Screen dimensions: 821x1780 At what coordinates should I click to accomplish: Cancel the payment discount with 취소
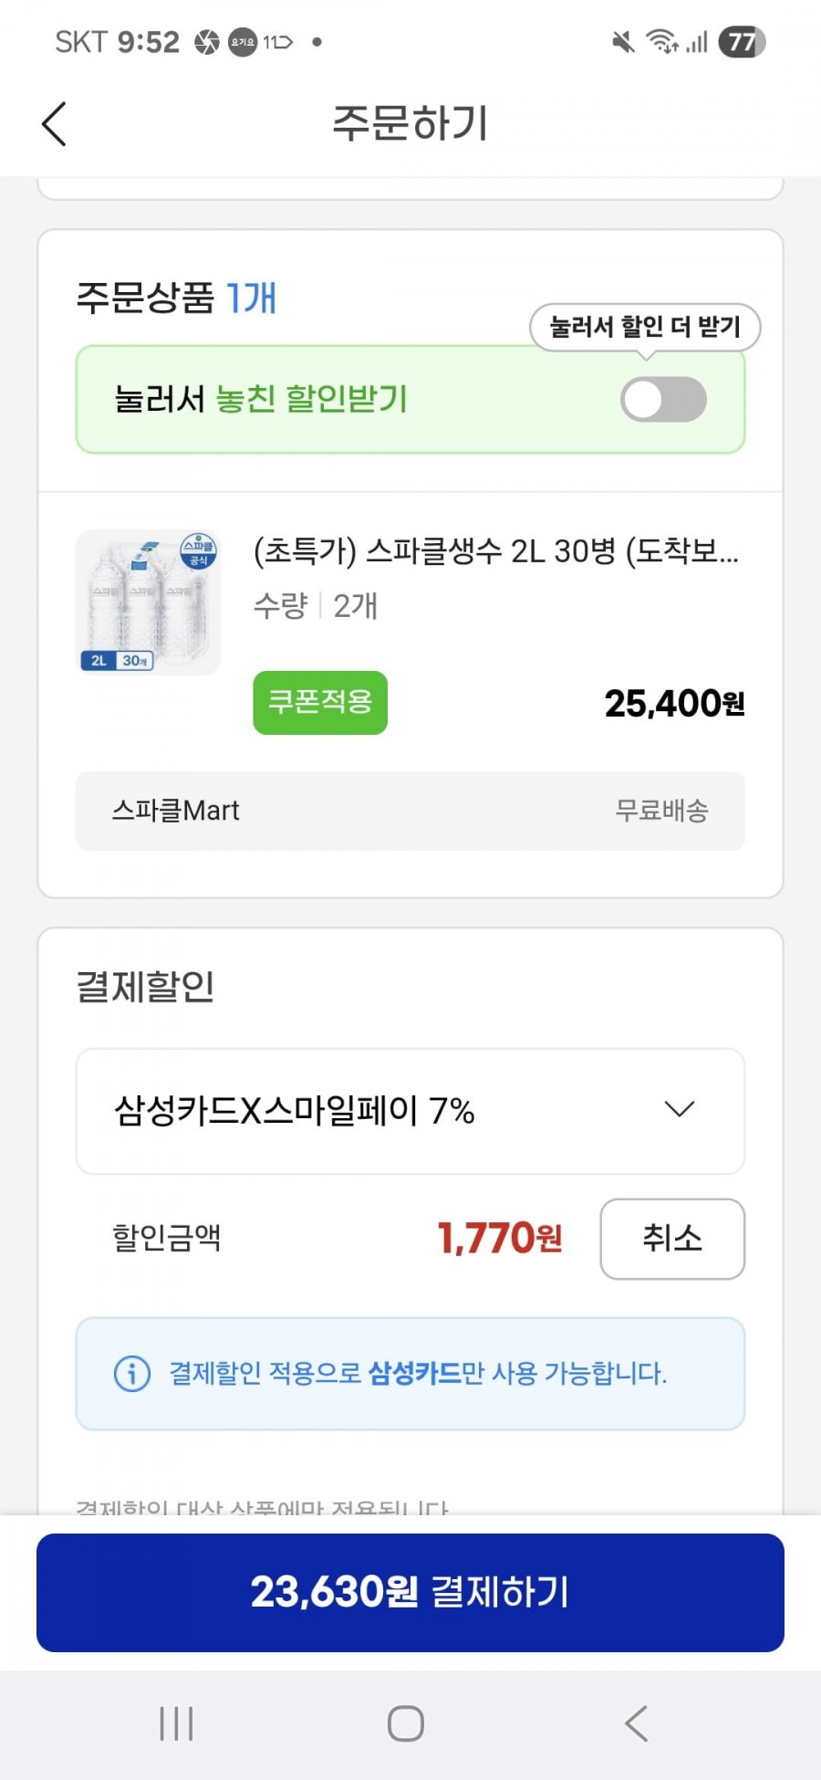[672, 1239]
